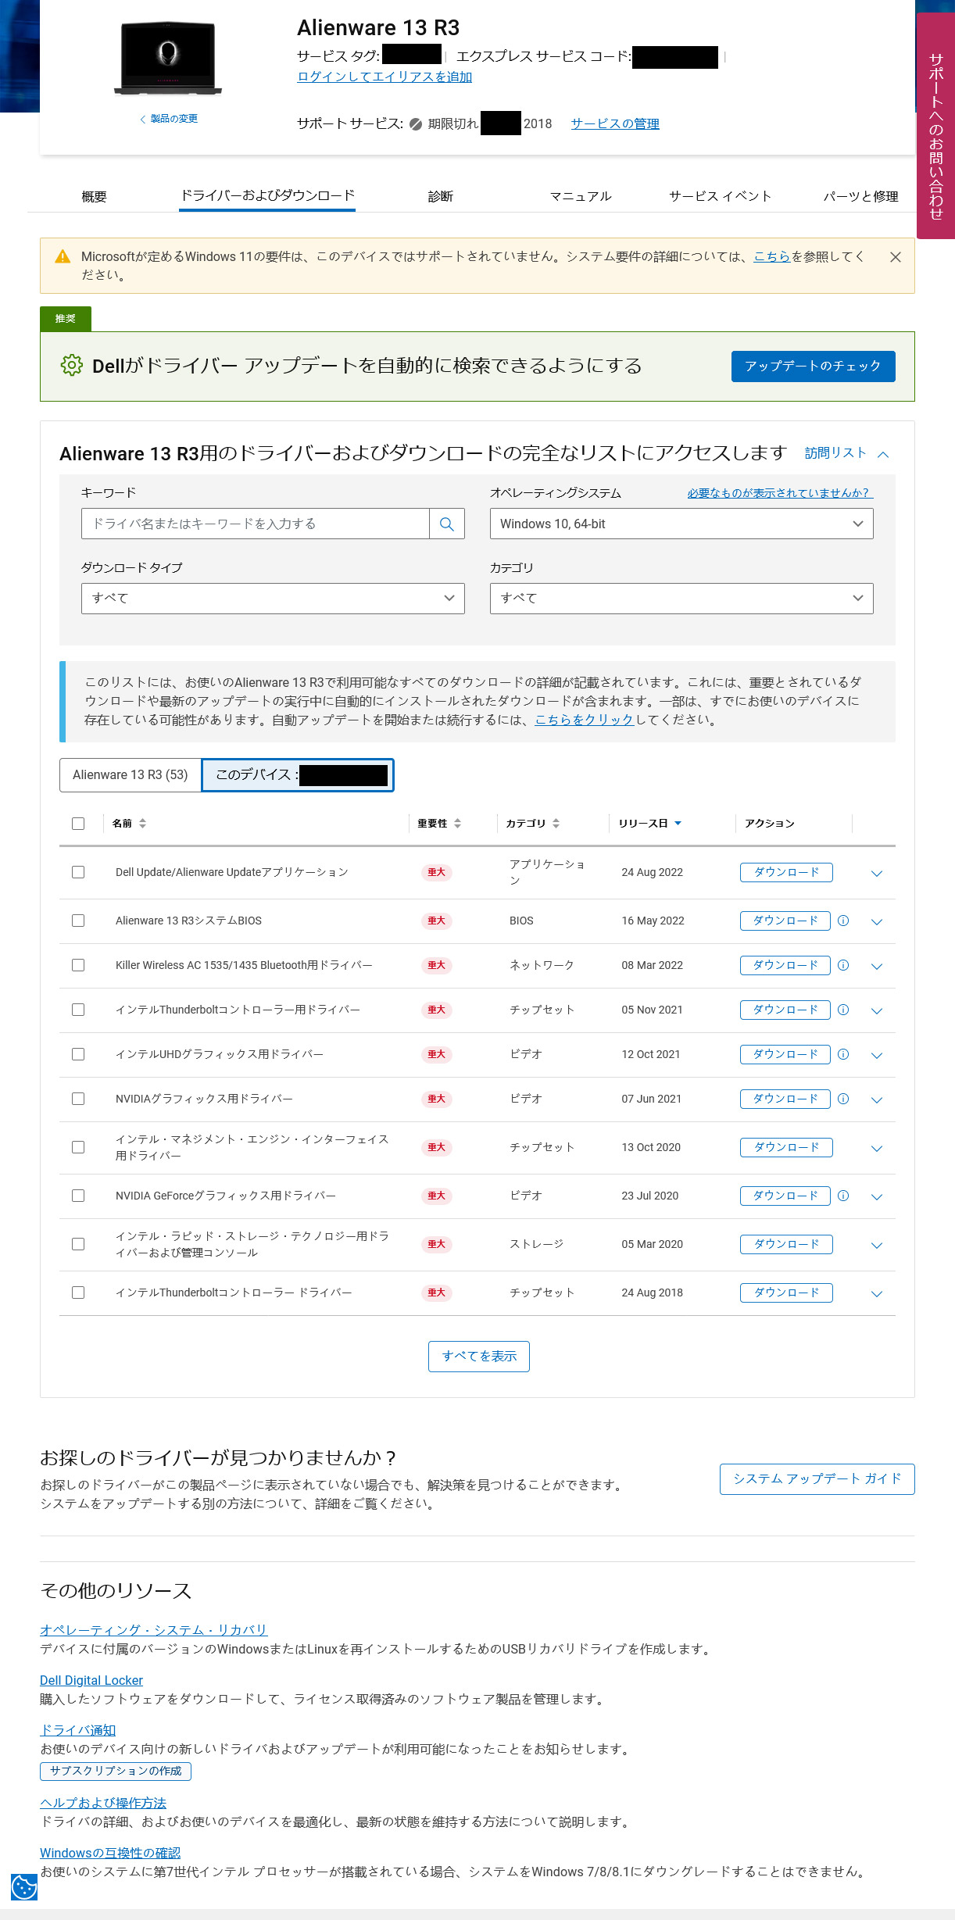Click info icon beside NVIDIA GeForce driver download
This screenshot has width=955, height=1920.
(x=843, y=1196)
